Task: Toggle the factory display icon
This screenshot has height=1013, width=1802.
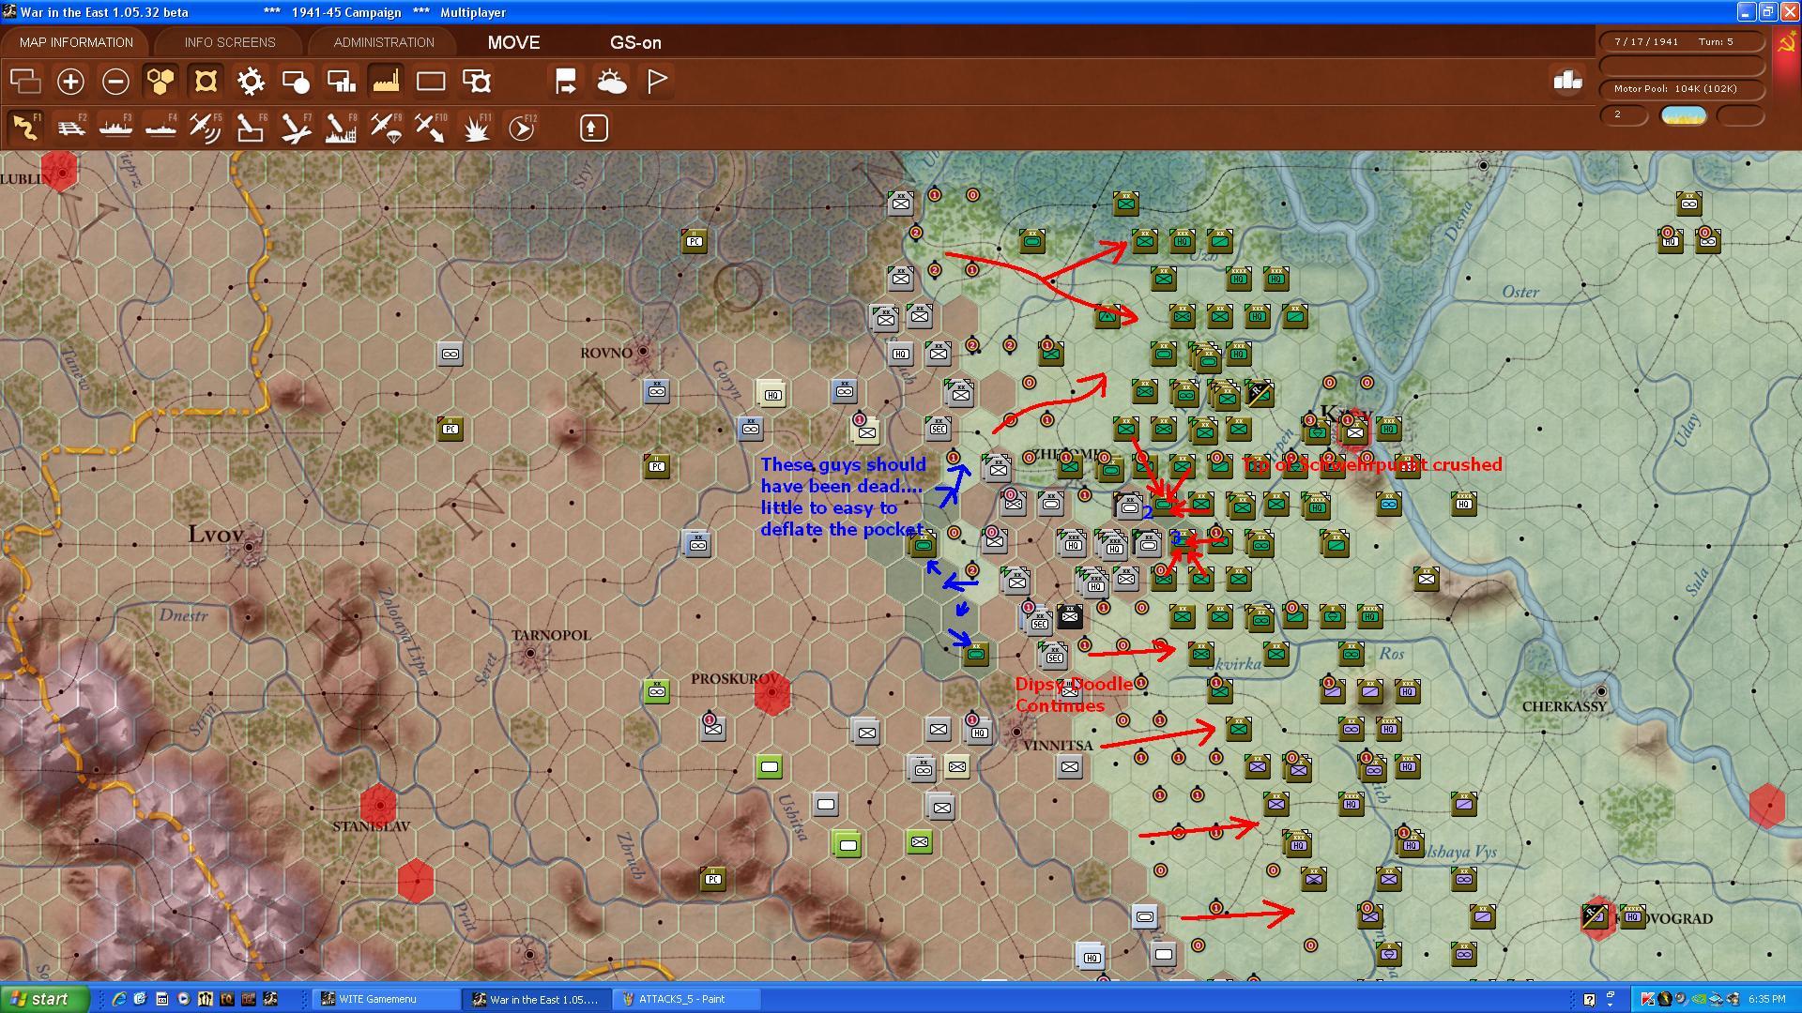Action: [386, 82]
